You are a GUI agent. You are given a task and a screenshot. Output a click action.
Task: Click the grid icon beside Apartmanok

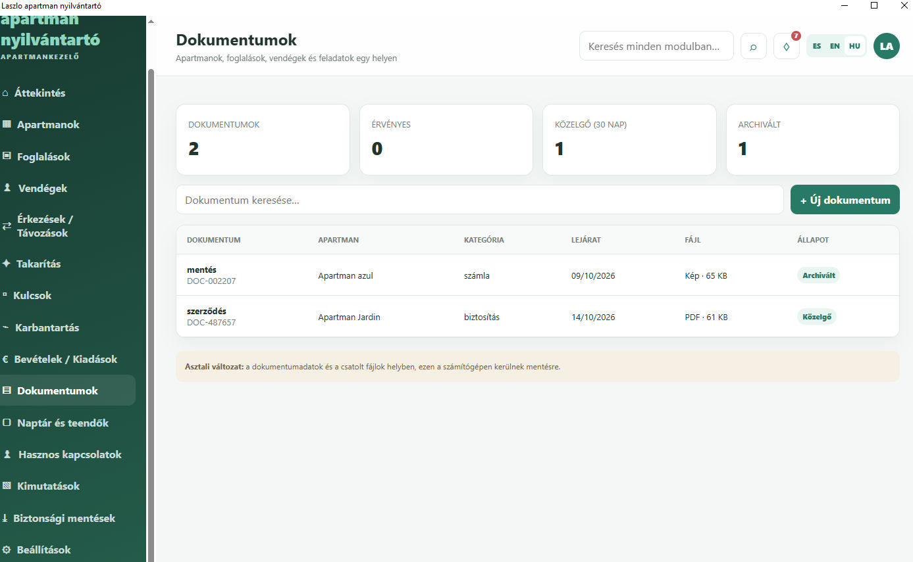(x=7, y=124)
